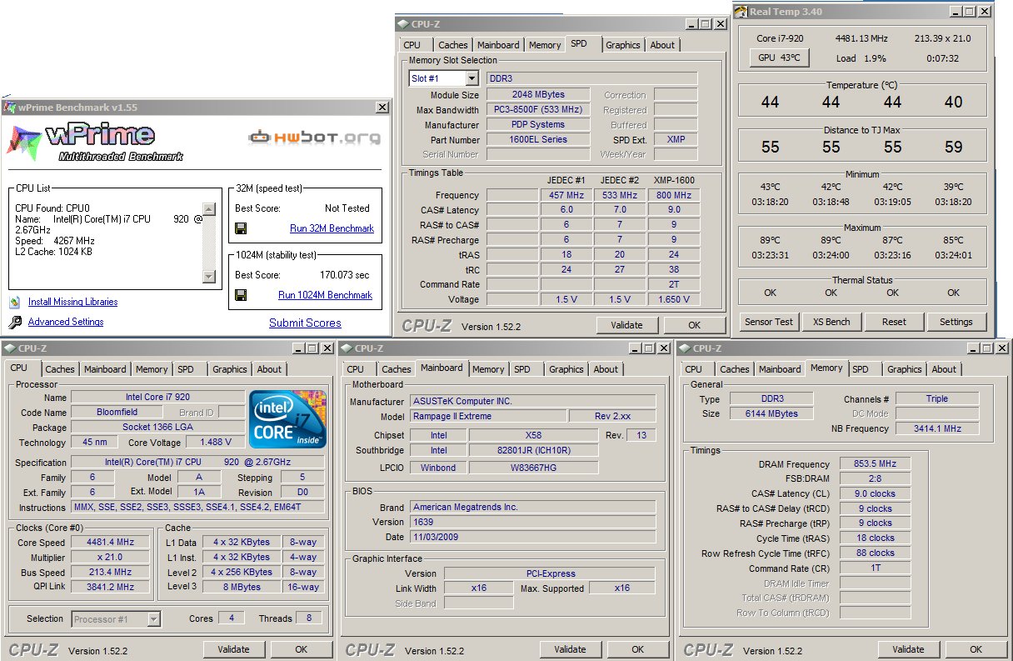The image size is (1013, 661).
Task: Click the Core Speed 4481.4 MHz field
Action: coord(111,543)
